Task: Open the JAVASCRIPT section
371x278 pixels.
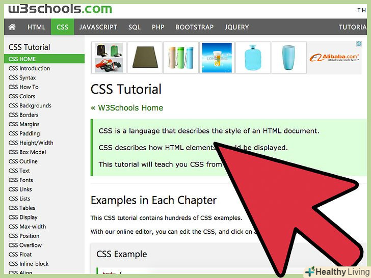Action: 98,27
